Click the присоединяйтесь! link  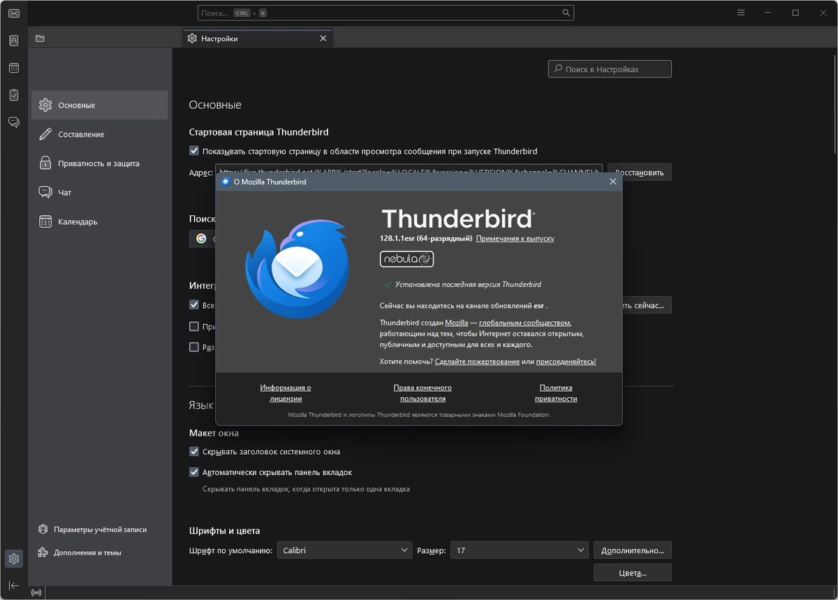566,362
